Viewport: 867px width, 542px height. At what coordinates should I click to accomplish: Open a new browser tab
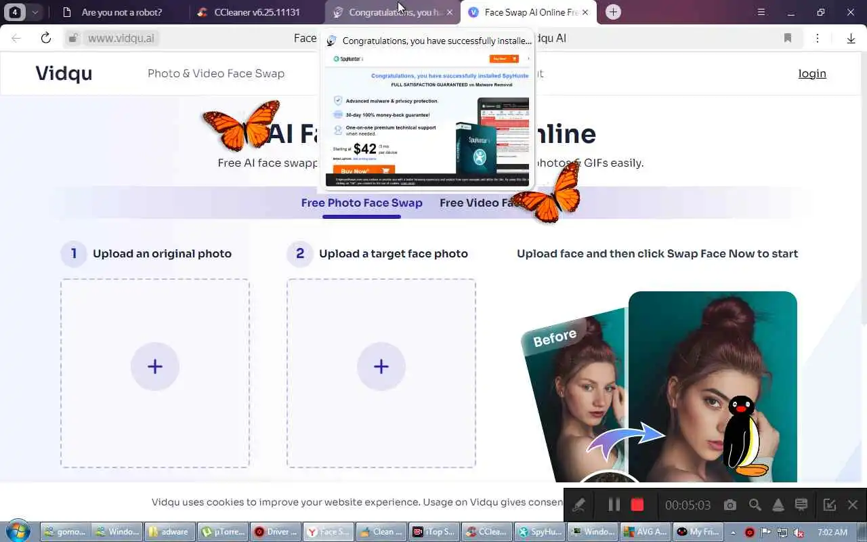613,12
